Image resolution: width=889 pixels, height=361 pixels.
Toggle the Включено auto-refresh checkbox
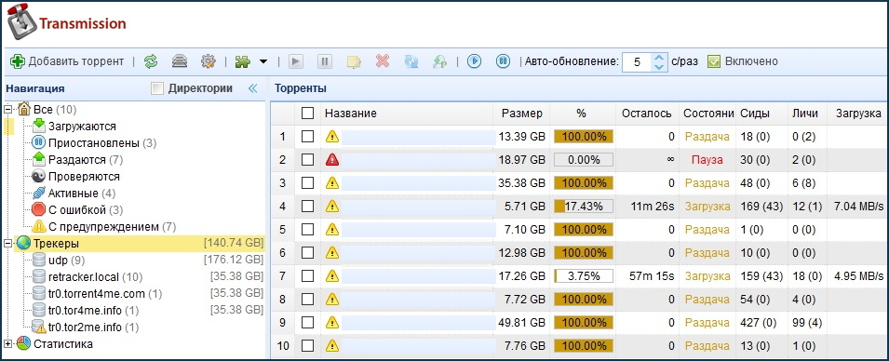(714, 61)
